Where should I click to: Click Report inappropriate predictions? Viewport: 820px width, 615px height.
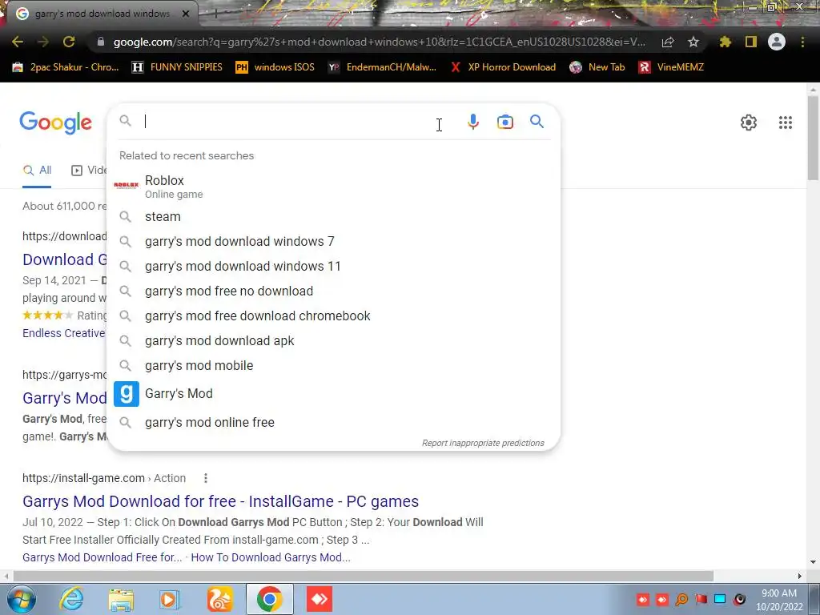point(483,443)
